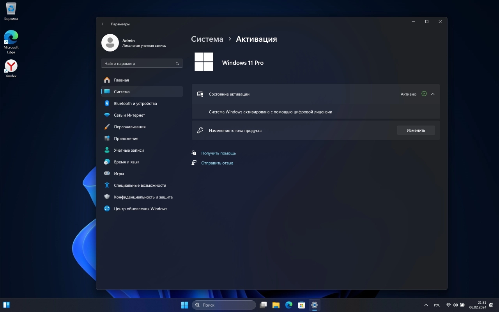Click the Изменить product key button
Viewport: 499px width, 312px height.
(416, 130)
